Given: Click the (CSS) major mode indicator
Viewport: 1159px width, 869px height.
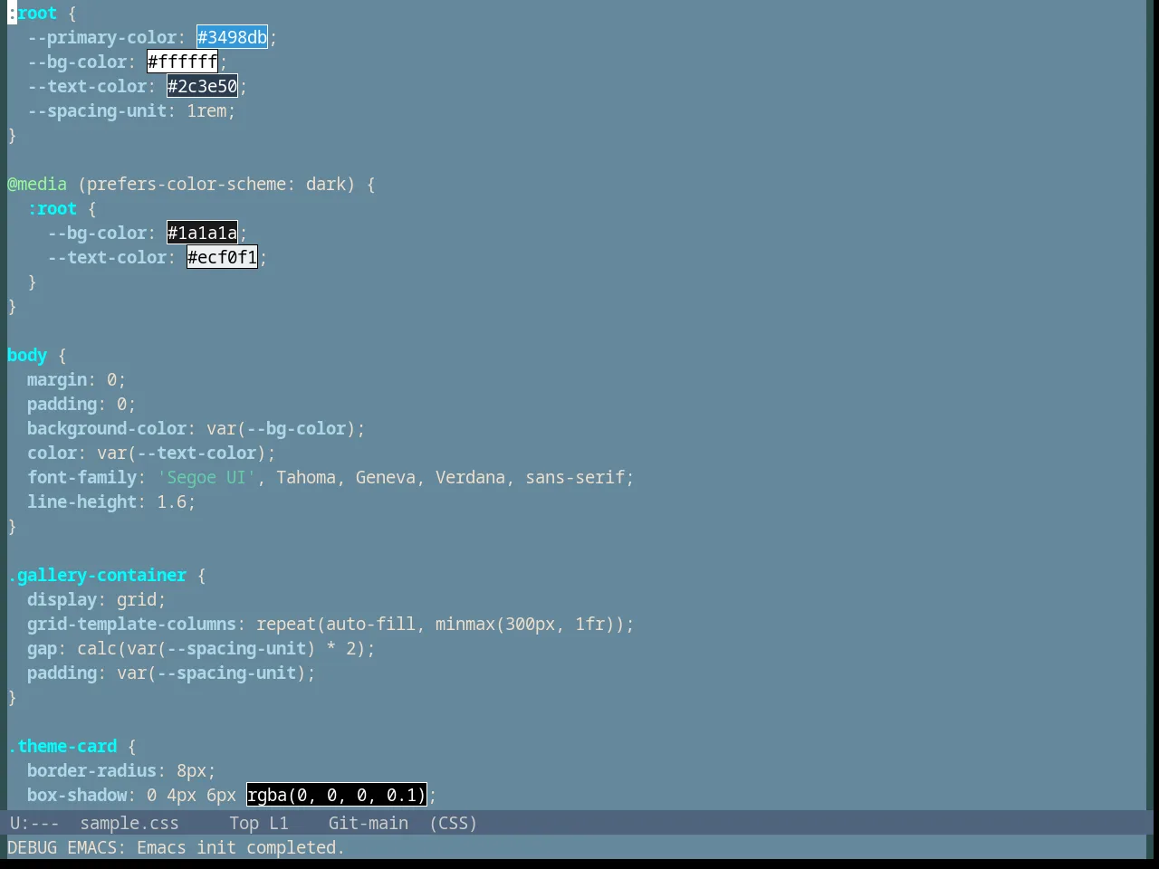Looking at the screenshot, I should [453, 823].
